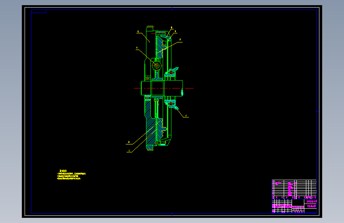Click the yellow technical notes text block
The height and width of the screenshot is (223, 344).
coord(71,175)
